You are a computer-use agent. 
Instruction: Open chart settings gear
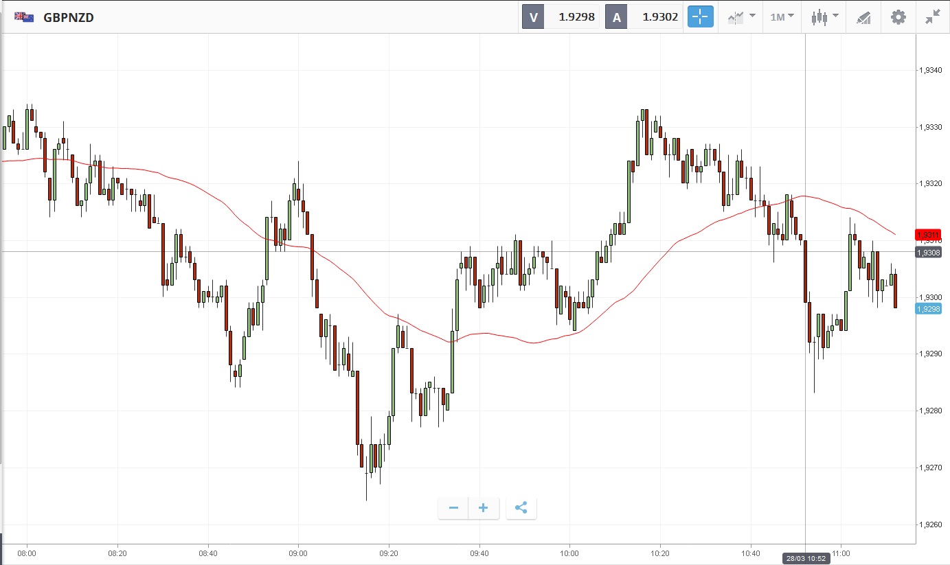point(898,17)
